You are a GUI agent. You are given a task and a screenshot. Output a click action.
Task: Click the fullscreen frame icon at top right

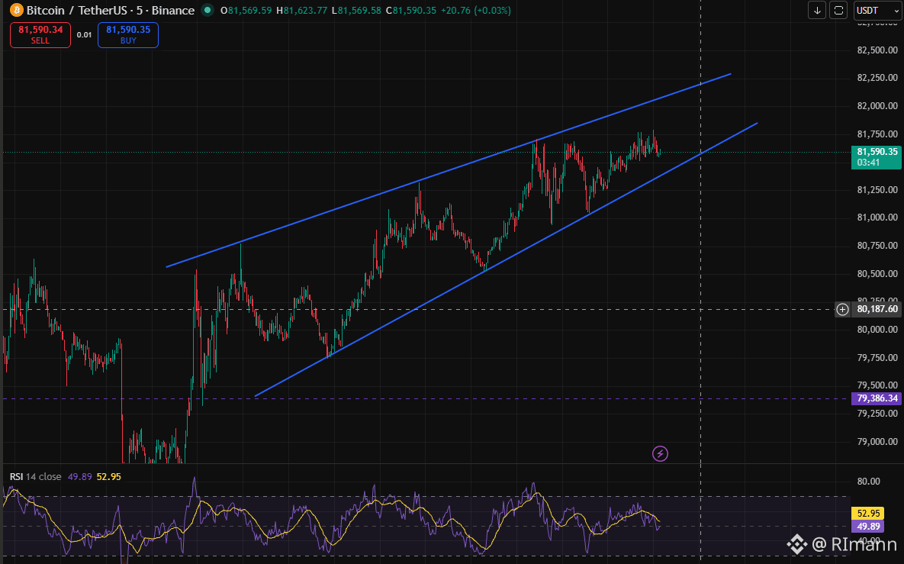point(839,11)
